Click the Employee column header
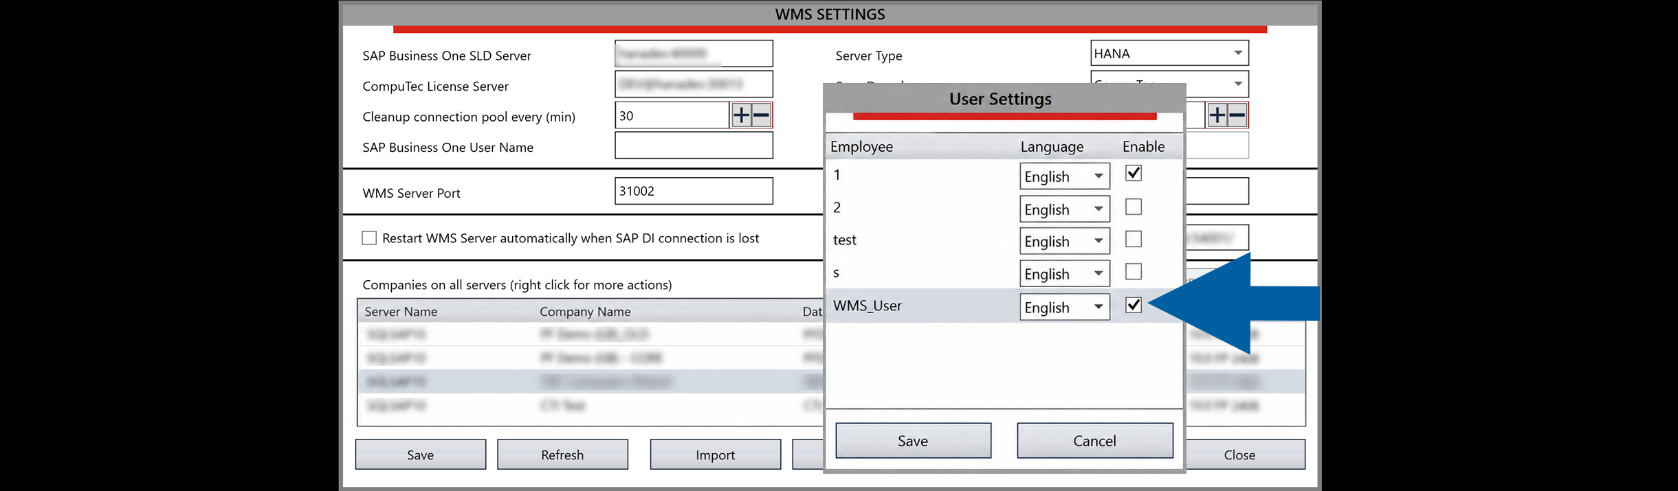This screenshot has width=1678, height=491. coord(861,146)
